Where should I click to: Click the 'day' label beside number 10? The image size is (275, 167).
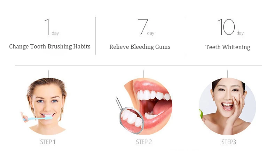(x=240, y=33)
